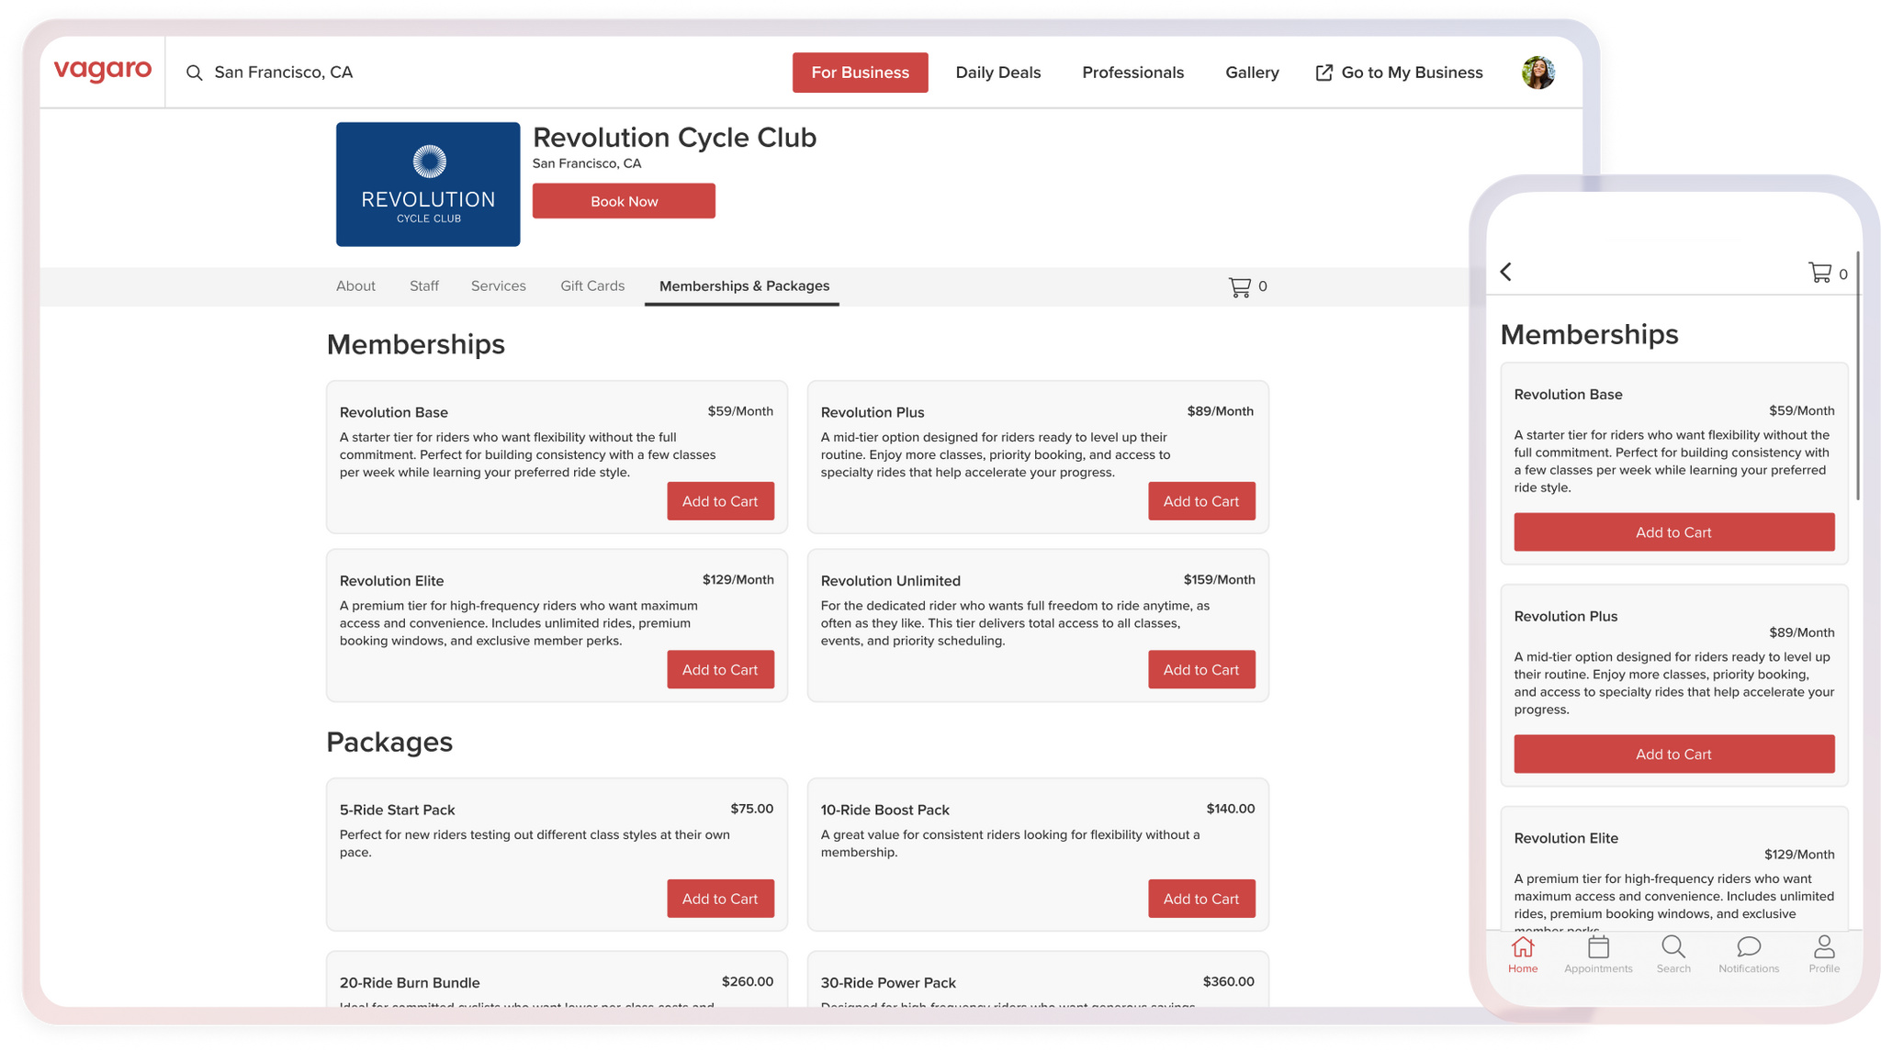Switch to the Gift Cards tab
This screenshot has width=1881, height=1051.
coord(592,286)
